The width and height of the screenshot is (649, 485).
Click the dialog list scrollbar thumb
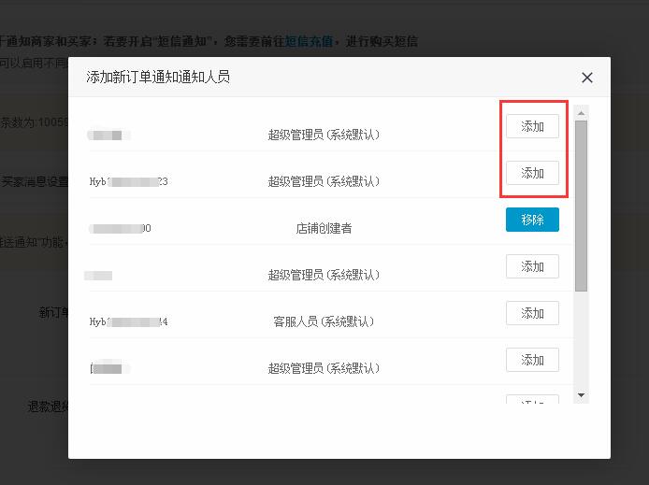pos(581,206)
